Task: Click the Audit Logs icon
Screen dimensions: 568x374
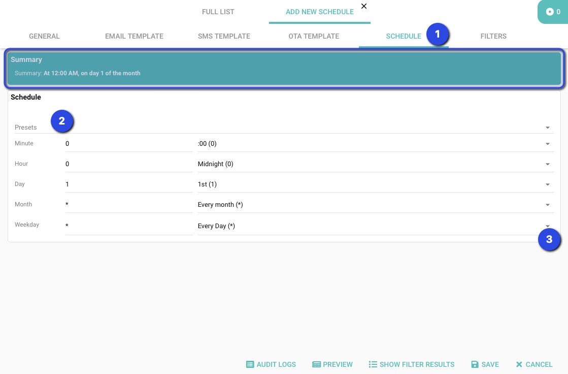Action: (x=250, y=364)
